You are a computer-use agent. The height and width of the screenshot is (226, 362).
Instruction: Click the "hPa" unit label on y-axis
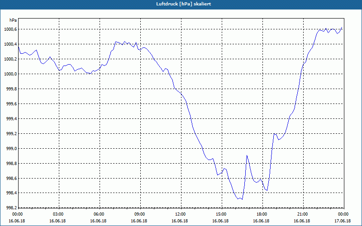pos(13,20)
